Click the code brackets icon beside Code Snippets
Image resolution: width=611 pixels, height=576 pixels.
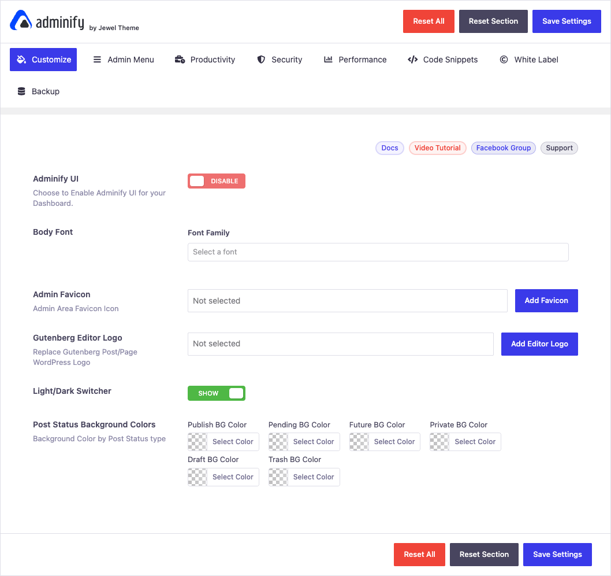click(x=413, y=60)
